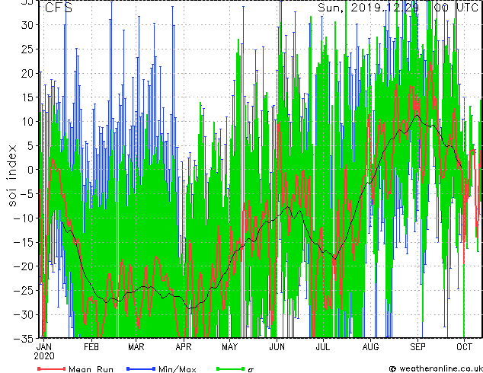The width and height of the screenshot is (483, 373).
Task: Click the '2020' year label
Action: coord(44,356)
